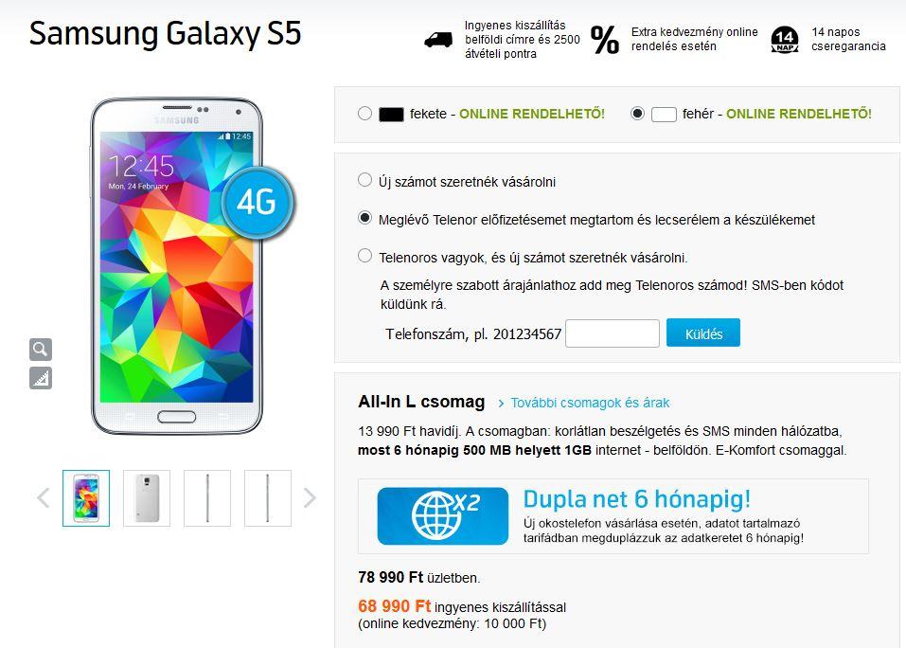Select the phone back view thumbnail
The image size is (906, 648).
pyautogui.click(x=147, y=498)
